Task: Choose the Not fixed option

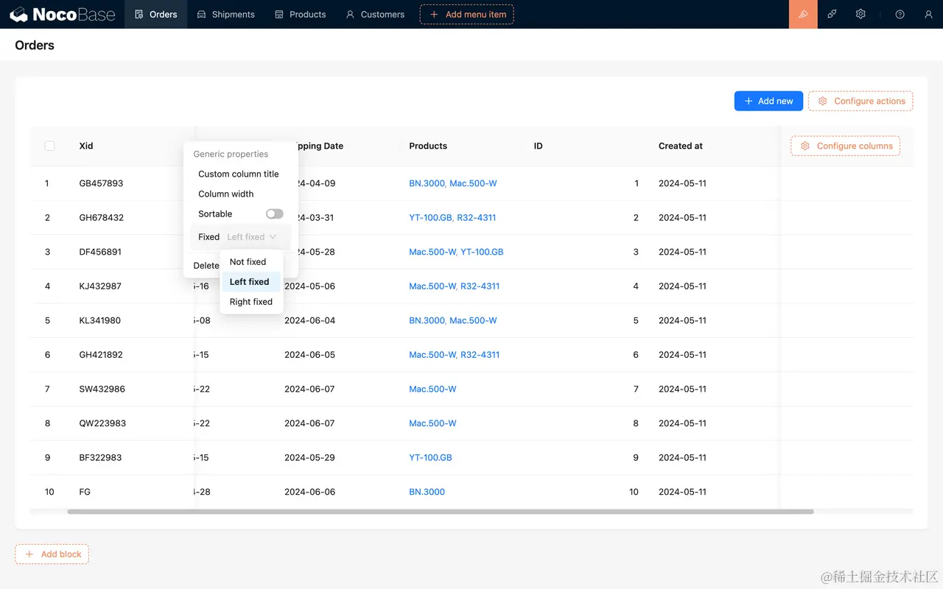Action: (x=251, y=262)
